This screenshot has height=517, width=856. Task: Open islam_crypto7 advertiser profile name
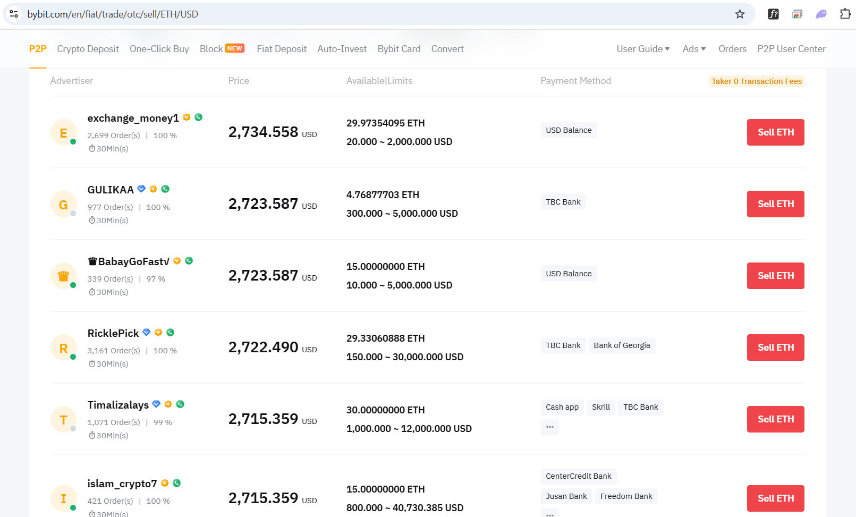122,484
